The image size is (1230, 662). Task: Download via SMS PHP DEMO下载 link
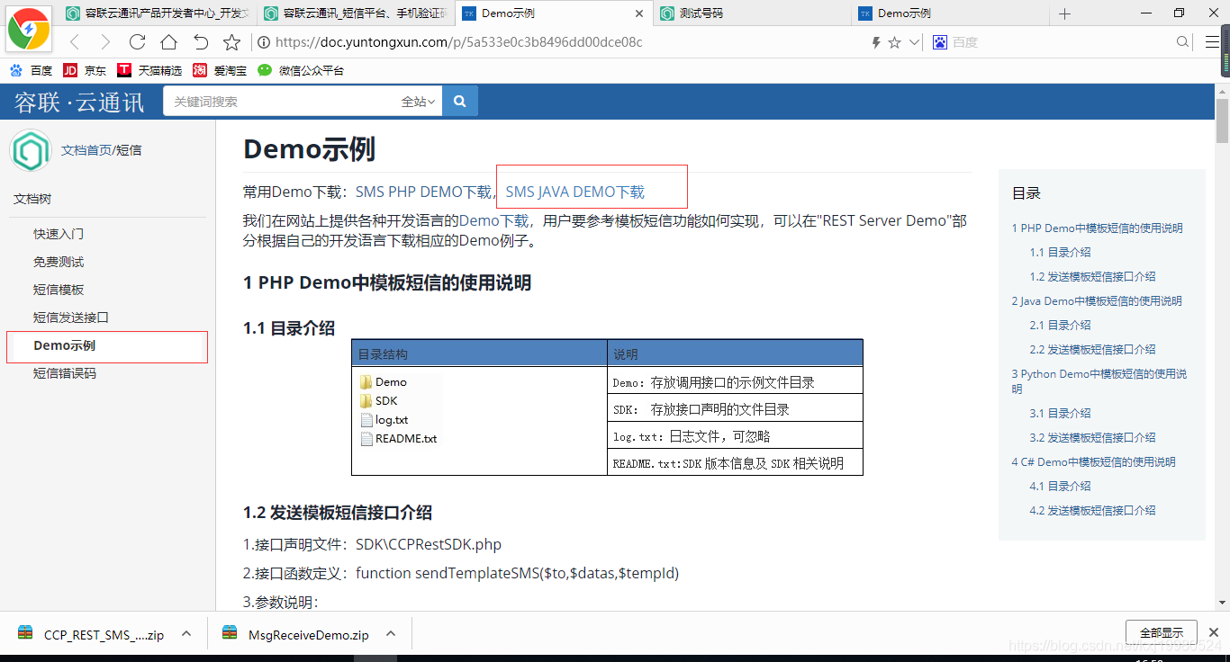click(x=423, y=192)
